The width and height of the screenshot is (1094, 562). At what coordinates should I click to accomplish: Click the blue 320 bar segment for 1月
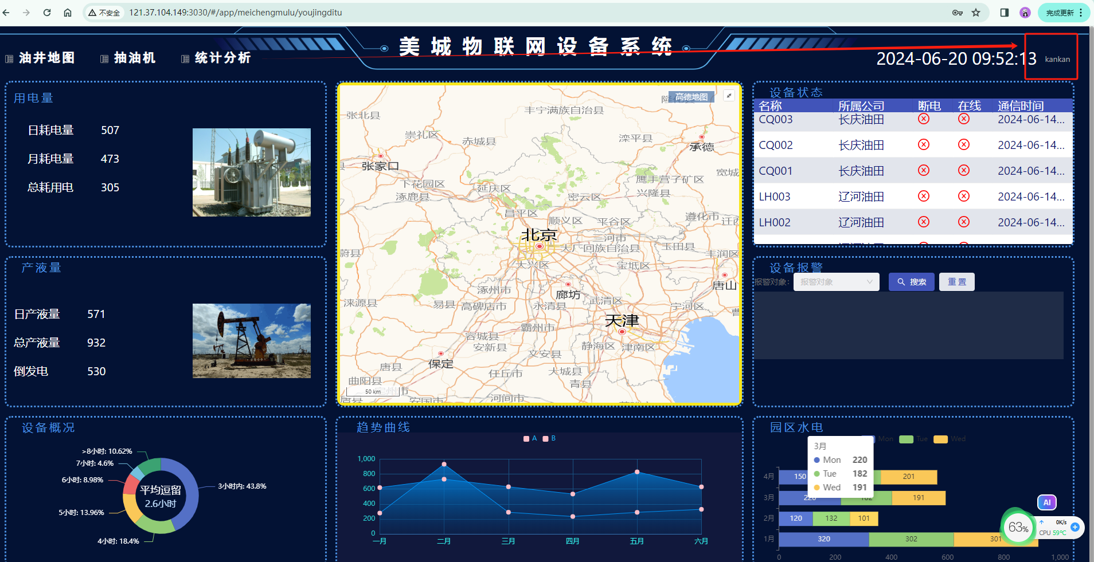(x=824, y=539)
